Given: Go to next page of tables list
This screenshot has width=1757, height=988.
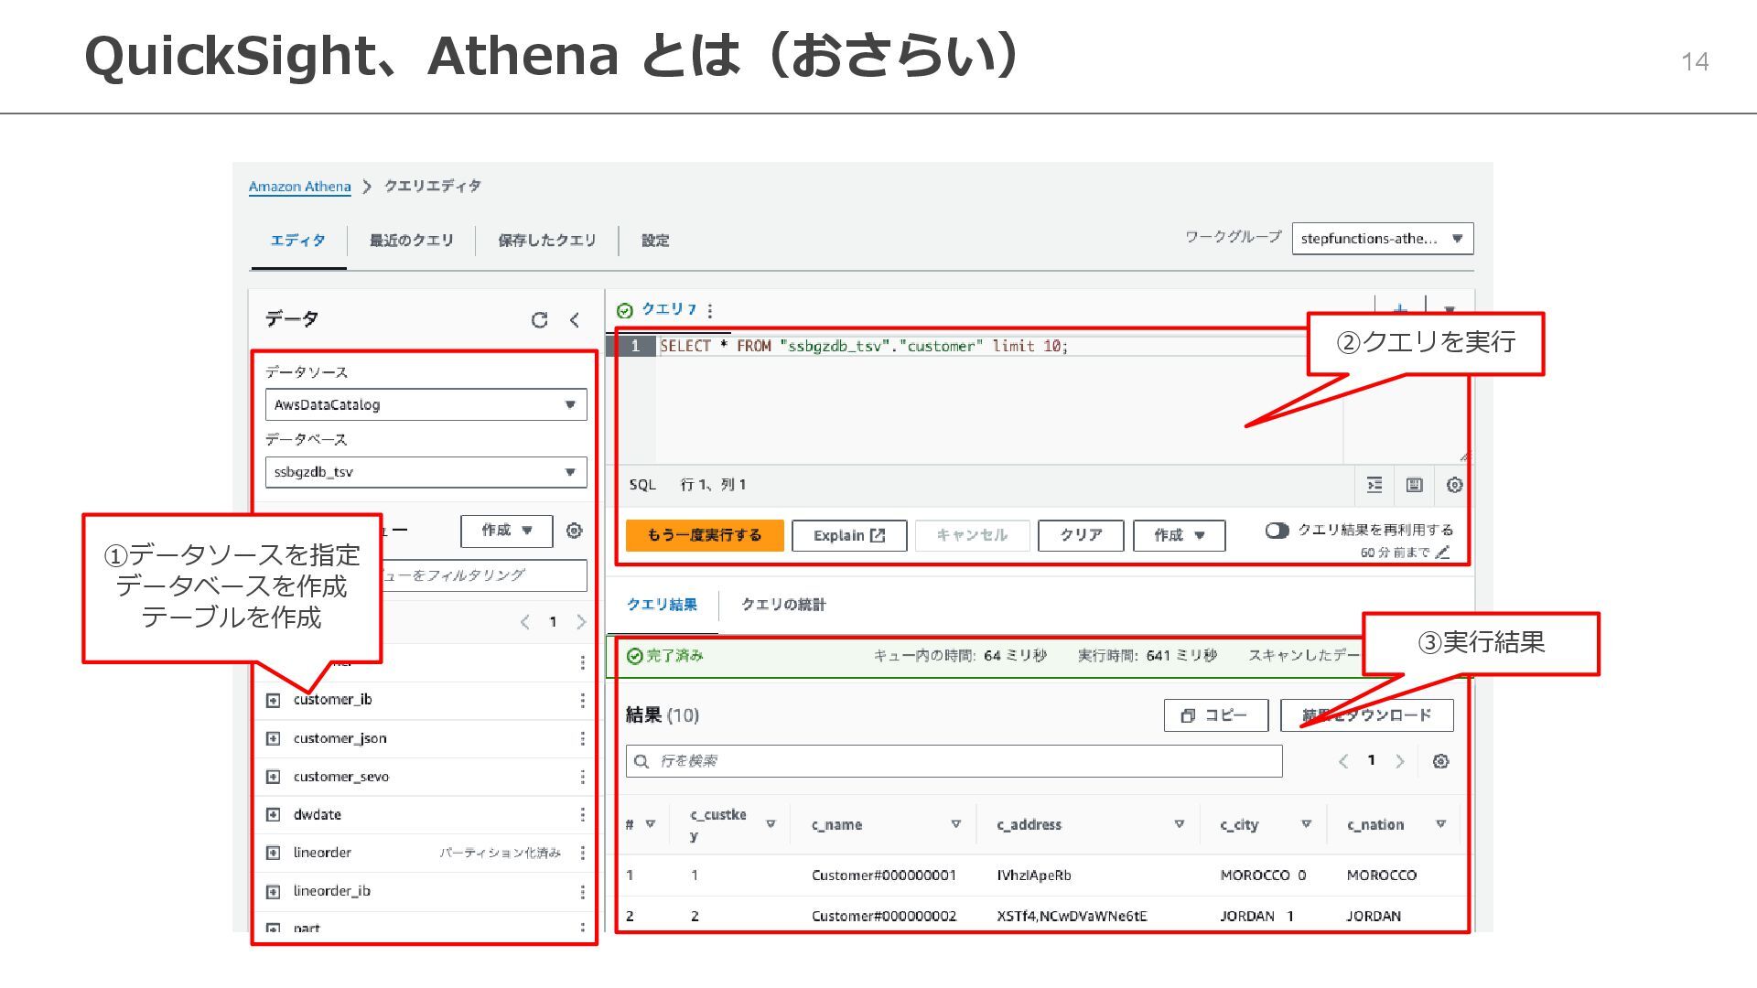Looking at the screenshot, I should [x=581, y=622].
